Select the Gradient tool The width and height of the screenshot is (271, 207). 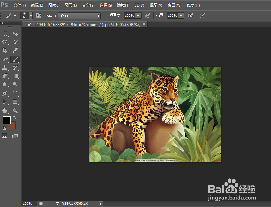15,76
